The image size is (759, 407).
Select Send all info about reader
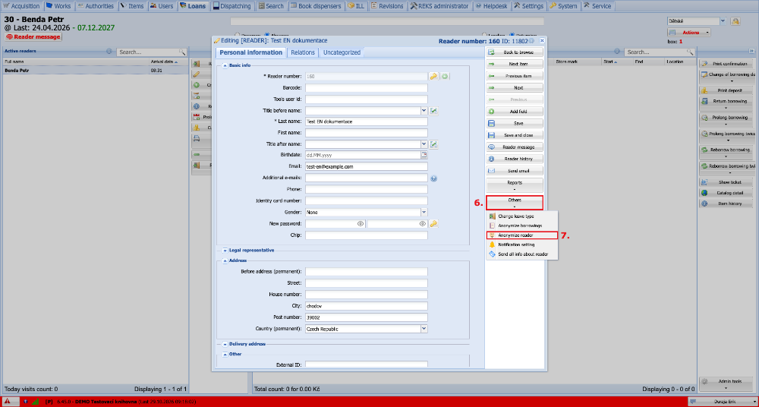[x=522, y=254]
